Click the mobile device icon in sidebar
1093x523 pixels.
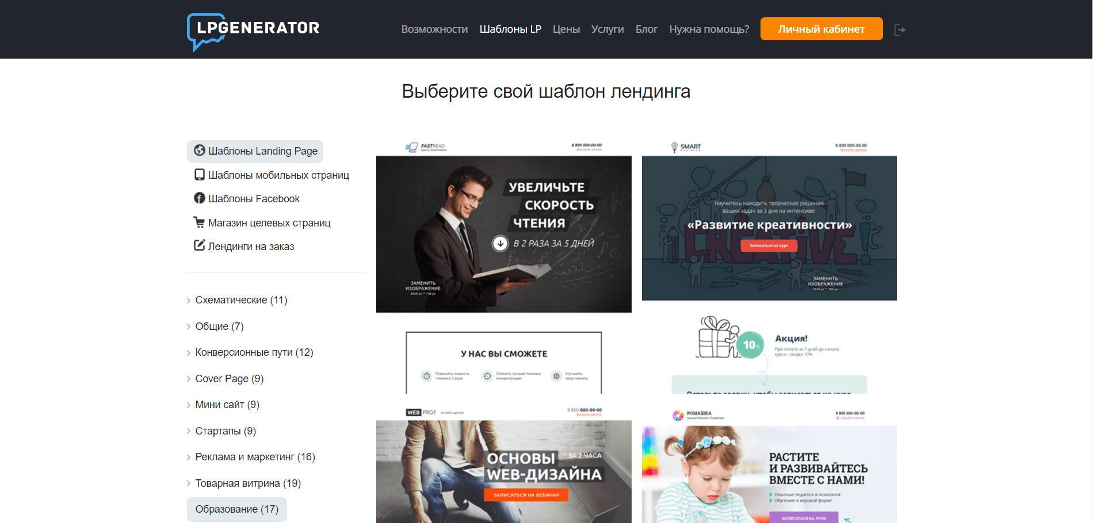(x=200, y=175)
